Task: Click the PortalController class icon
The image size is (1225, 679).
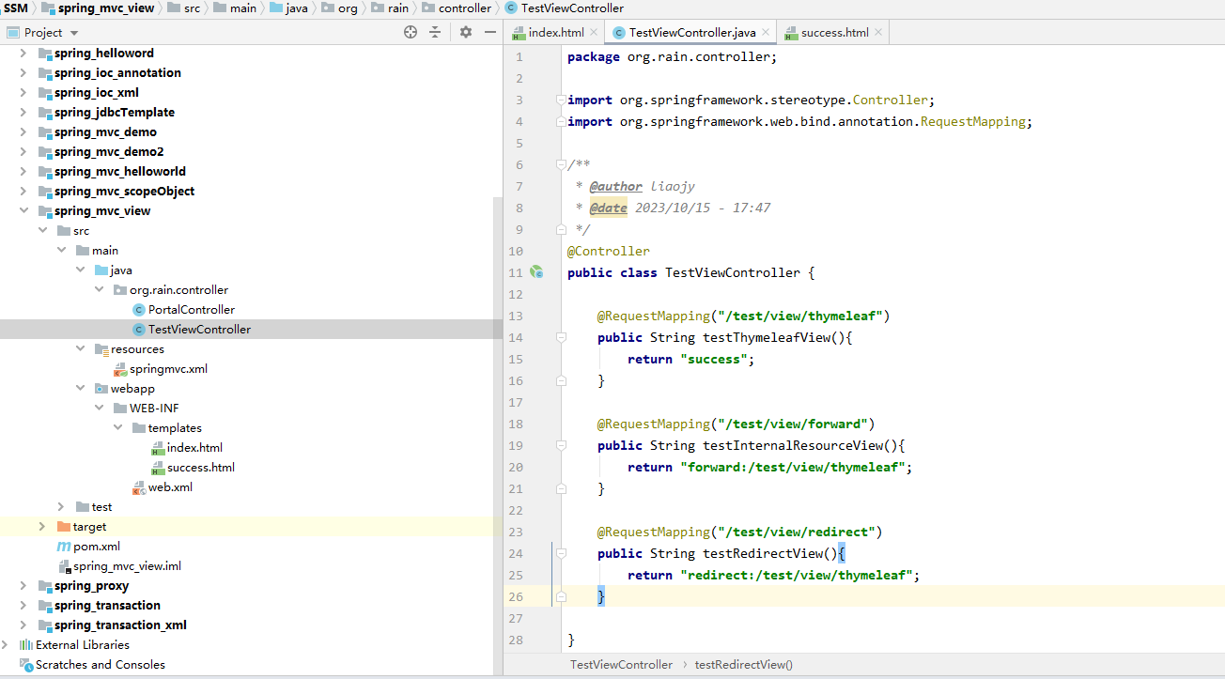Action: [x=139, y=310]
